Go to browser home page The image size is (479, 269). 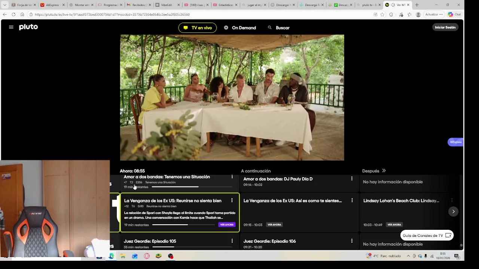click(22, 14)
